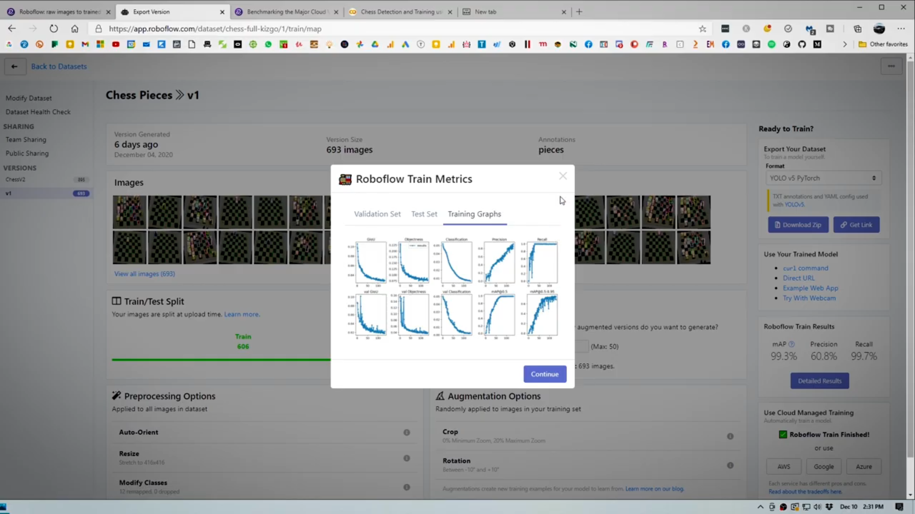
Task: Switch to the Validation Set tab
Action: pos(377,214)
